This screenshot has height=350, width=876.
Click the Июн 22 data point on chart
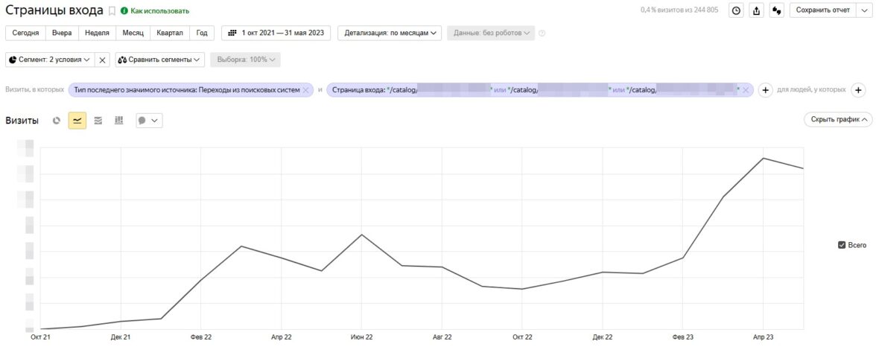(x=362, y=235)
